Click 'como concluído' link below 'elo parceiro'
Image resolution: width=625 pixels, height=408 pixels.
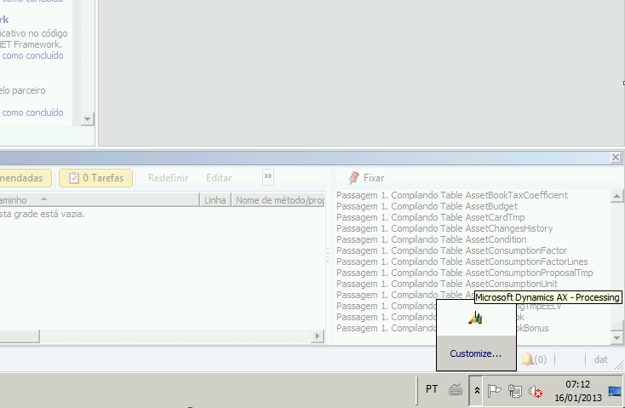point(32,112)
